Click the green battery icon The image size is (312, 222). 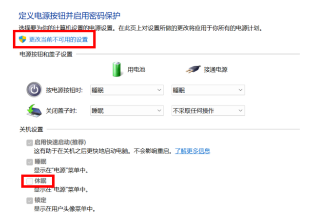(117, 69)
